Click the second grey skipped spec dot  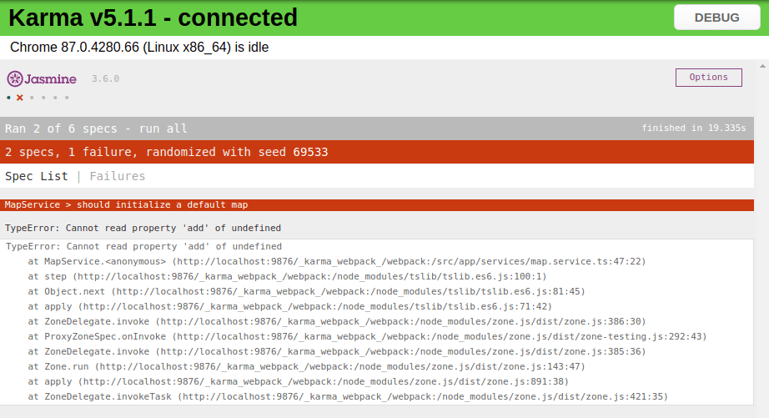pyautogui.click(x=43, y=98)
